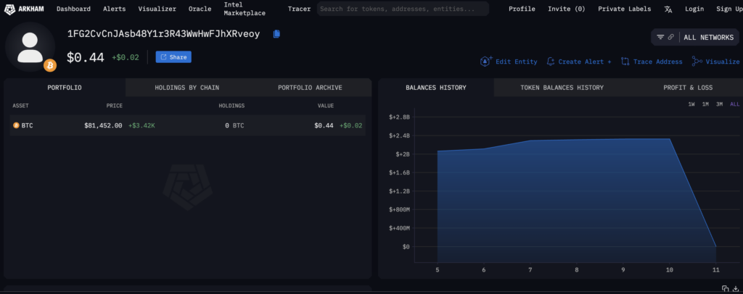
Task: Download chart data with the download icon
Action: click(x=735, y=288)
